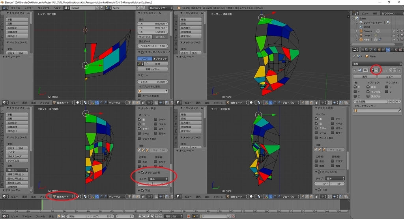The height and width of the screenshot is (219, 404).
Task: Open the レンダー menu in the top bar
Action: (x=29, y=8)
